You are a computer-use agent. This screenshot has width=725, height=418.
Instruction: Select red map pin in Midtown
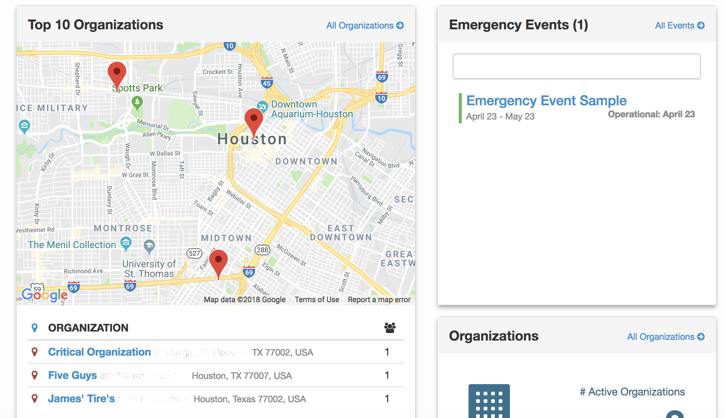coord(218,265)
